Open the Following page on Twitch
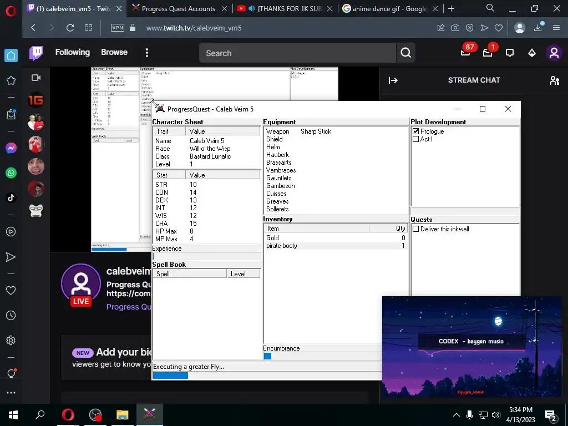Screen dimensions: 568x426 click(73, 52)
